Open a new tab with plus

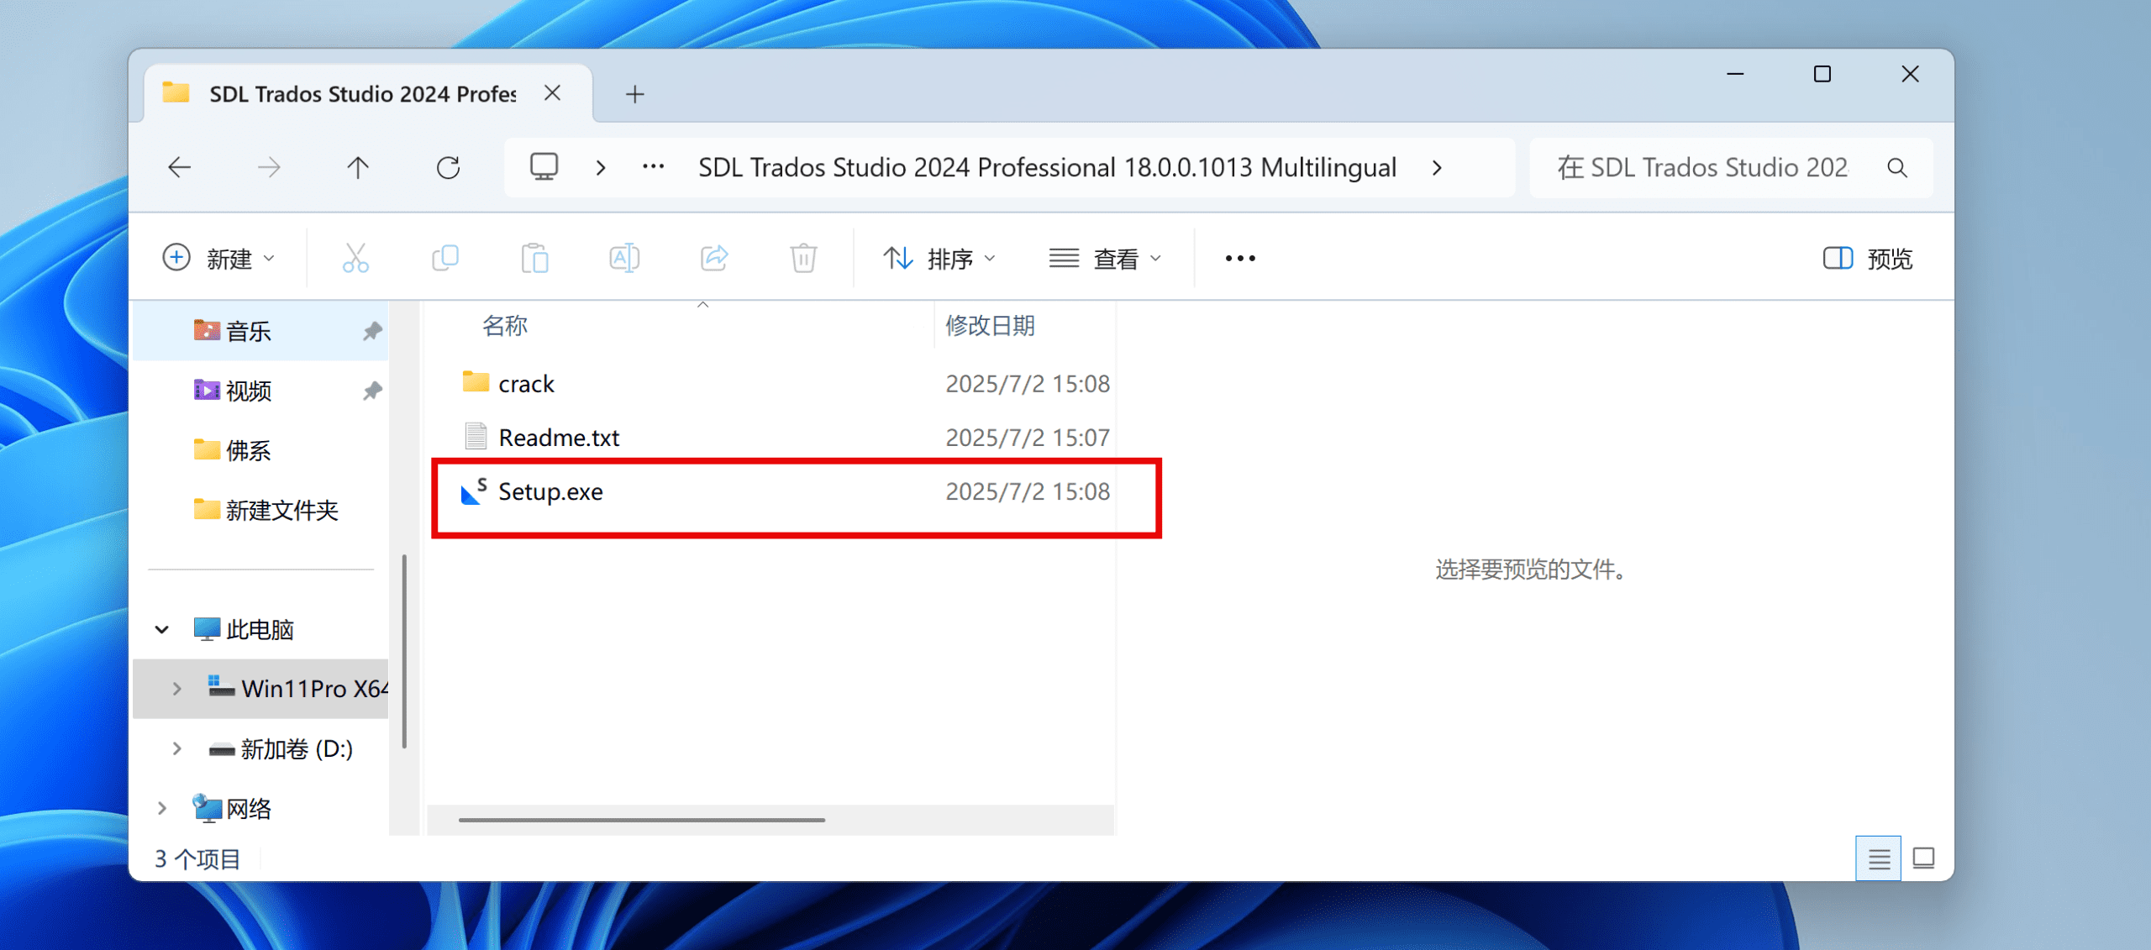[x=635, y=94]
